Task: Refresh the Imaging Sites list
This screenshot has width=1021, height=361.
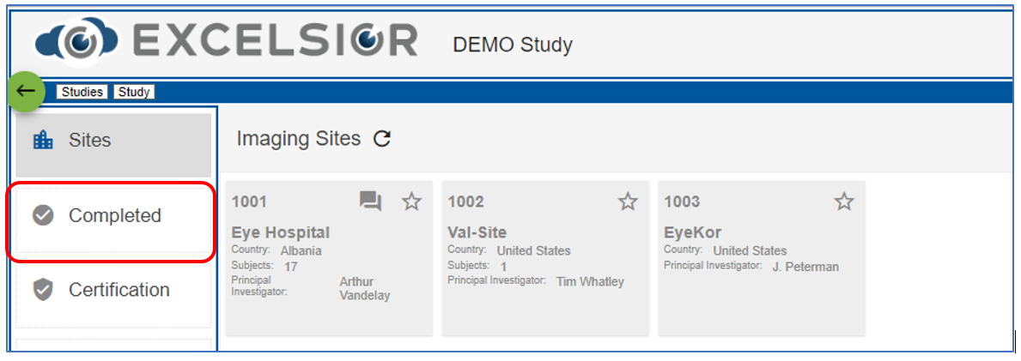Action: point(381,139)
